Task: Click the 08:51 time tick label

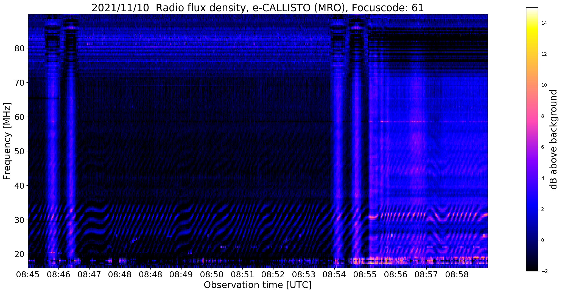Action: (242, 274)
